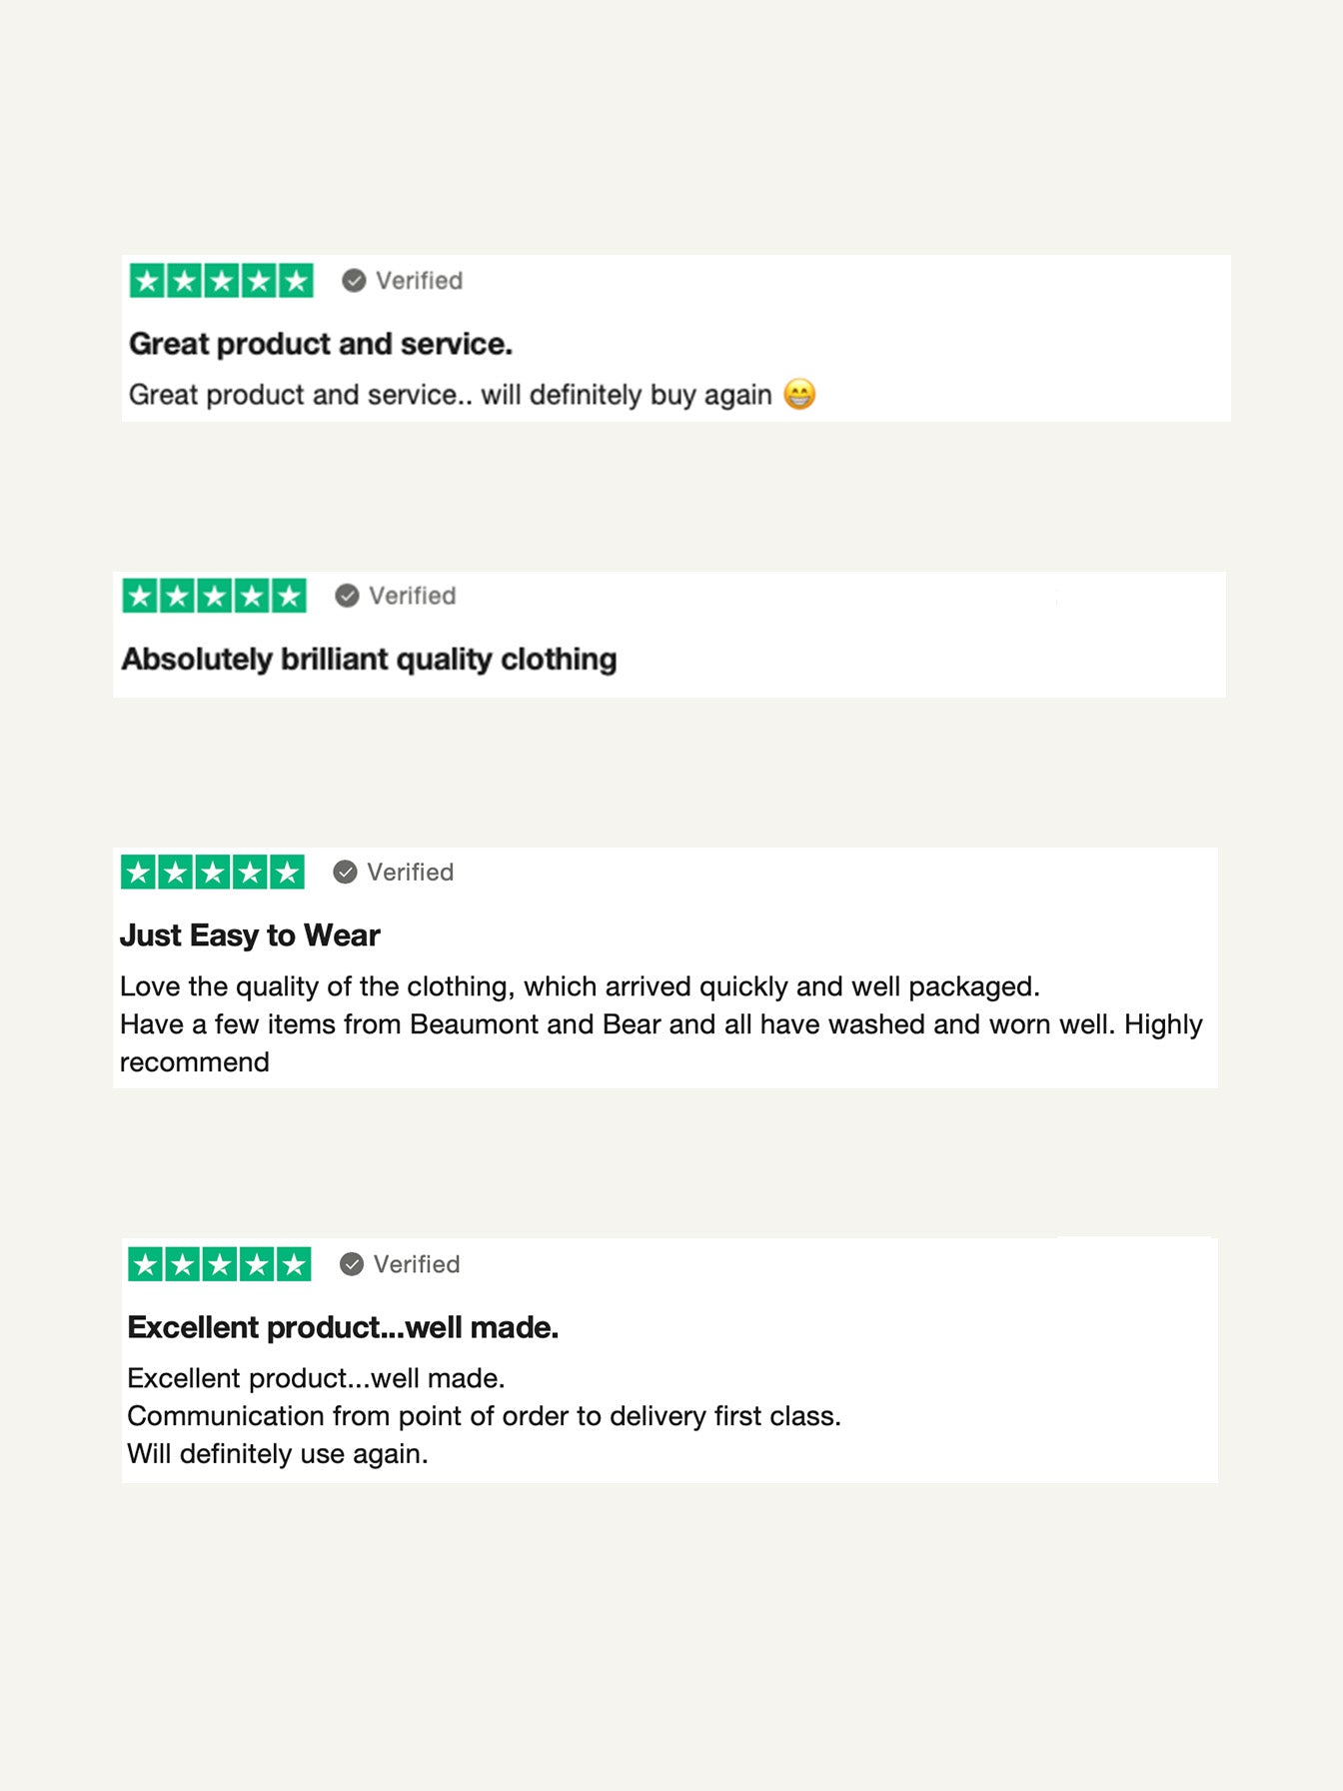Click the grinning emoji after buy again

point(799,394)
